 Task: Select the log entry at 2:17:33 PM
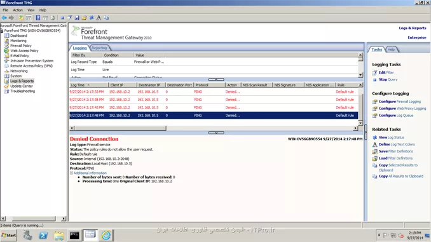pyautogui.click(x=214, y=91)
